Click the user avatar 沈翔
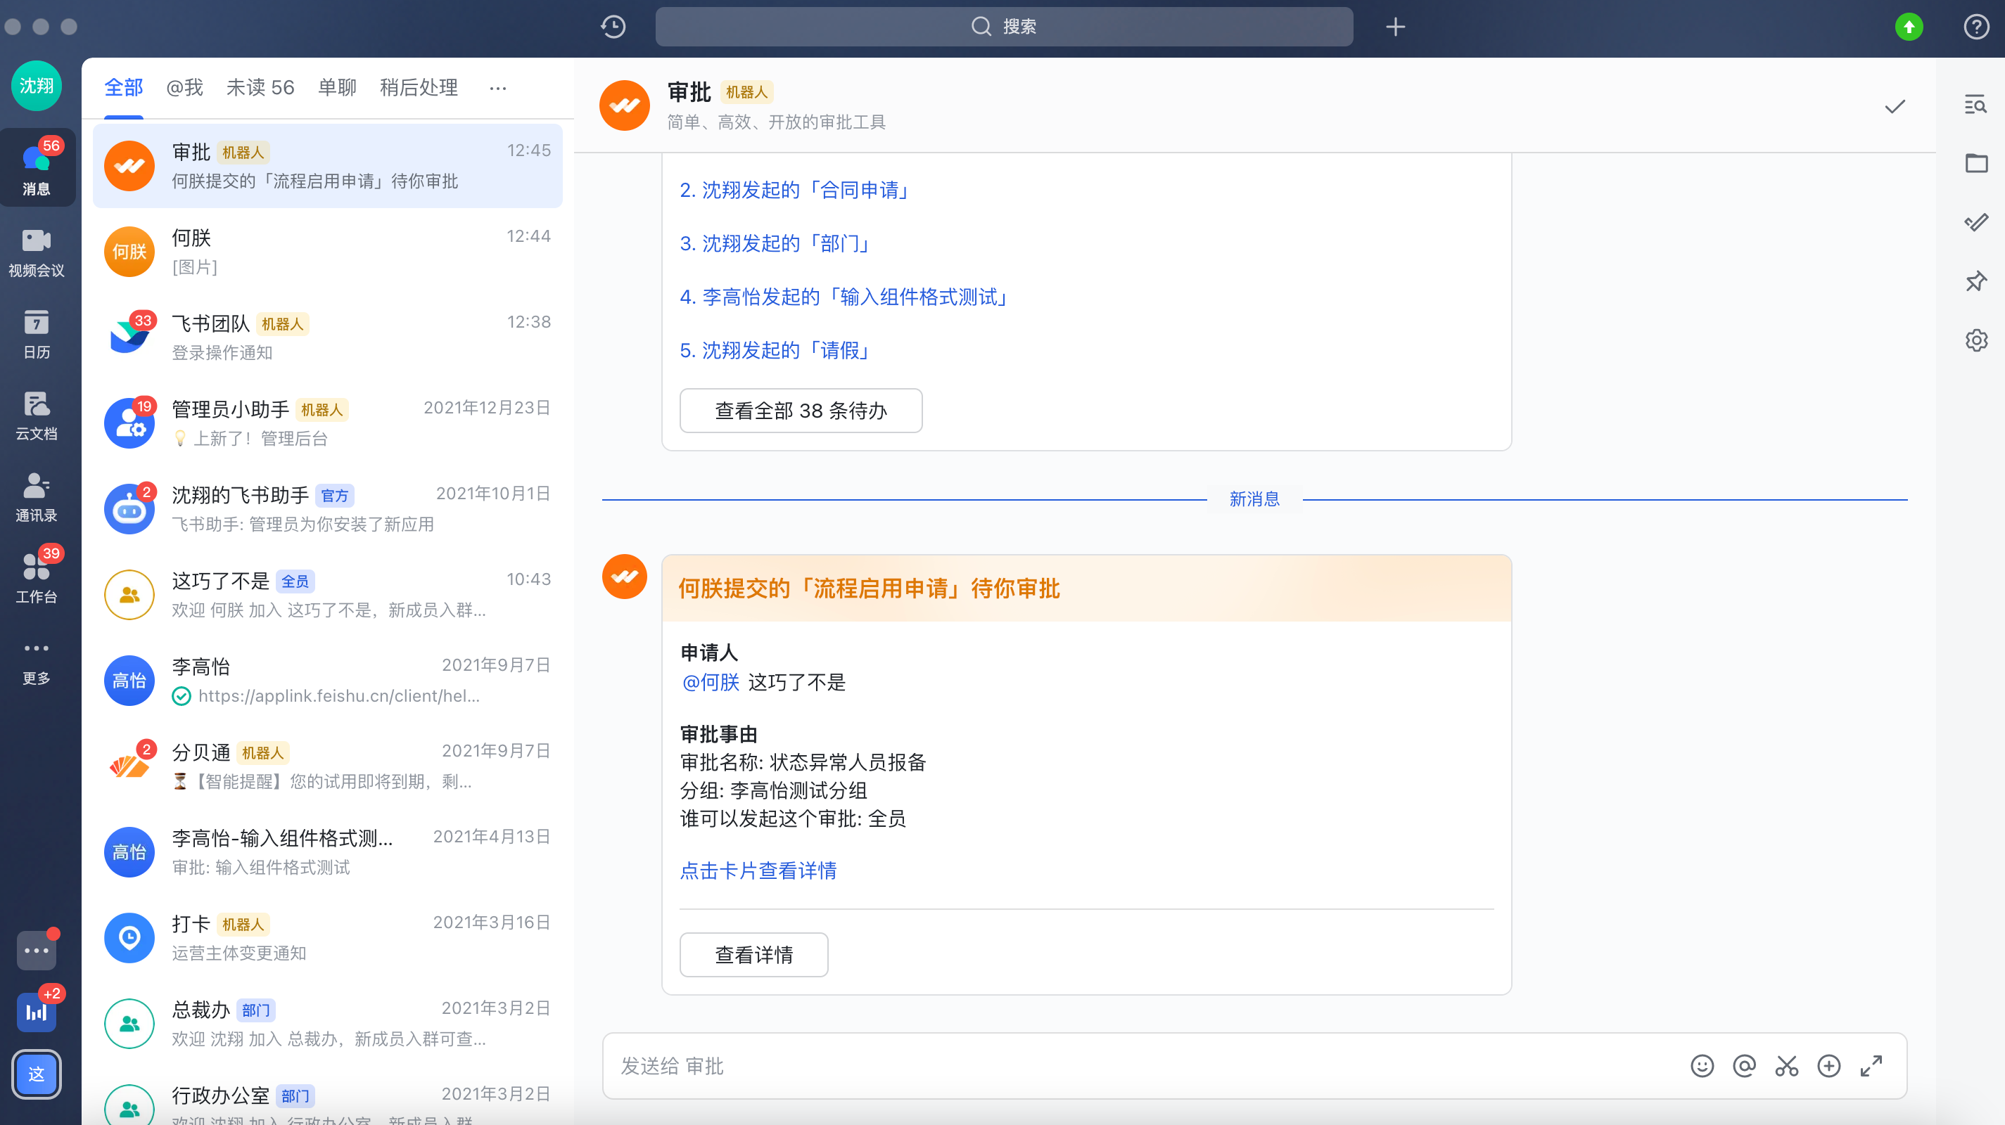This screenshot has width=2005, height=1125. pyautogui.click(x=37, y=86)
